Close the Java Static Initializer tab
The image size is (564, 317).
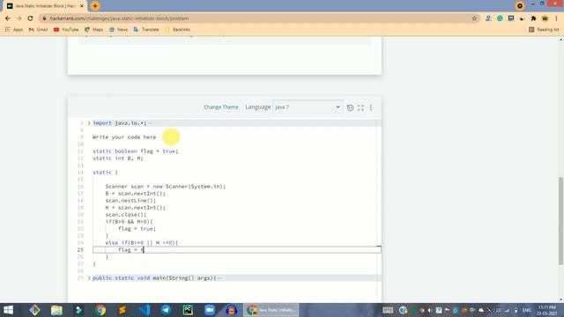coord(82,6)
